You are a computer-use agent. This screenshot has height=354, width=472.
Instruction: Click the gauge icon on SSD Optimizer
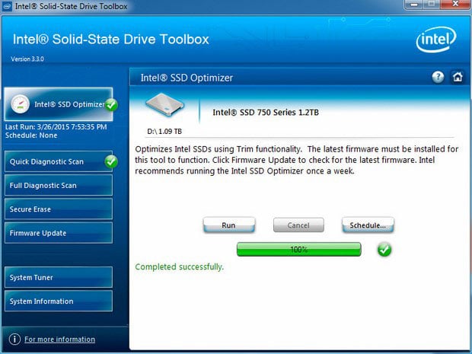[x=21, y=104]
